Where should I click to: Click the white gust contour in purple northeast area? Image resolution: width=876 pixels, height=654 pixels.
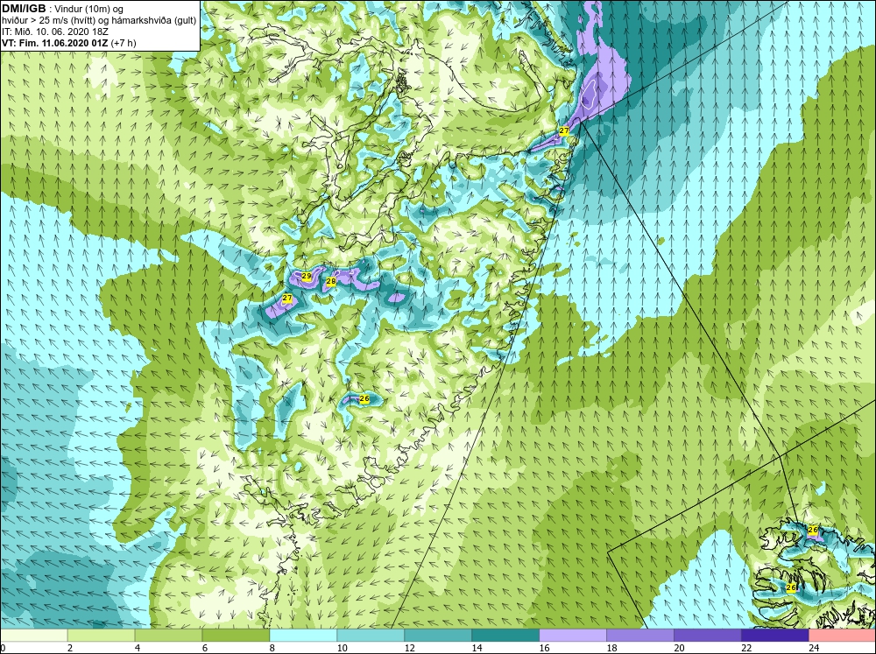(588, 93)
